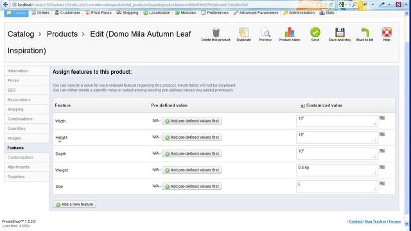Click the language flag beside Weight value
This screenshot has height=231, width=411.
(x=382, y=167)
